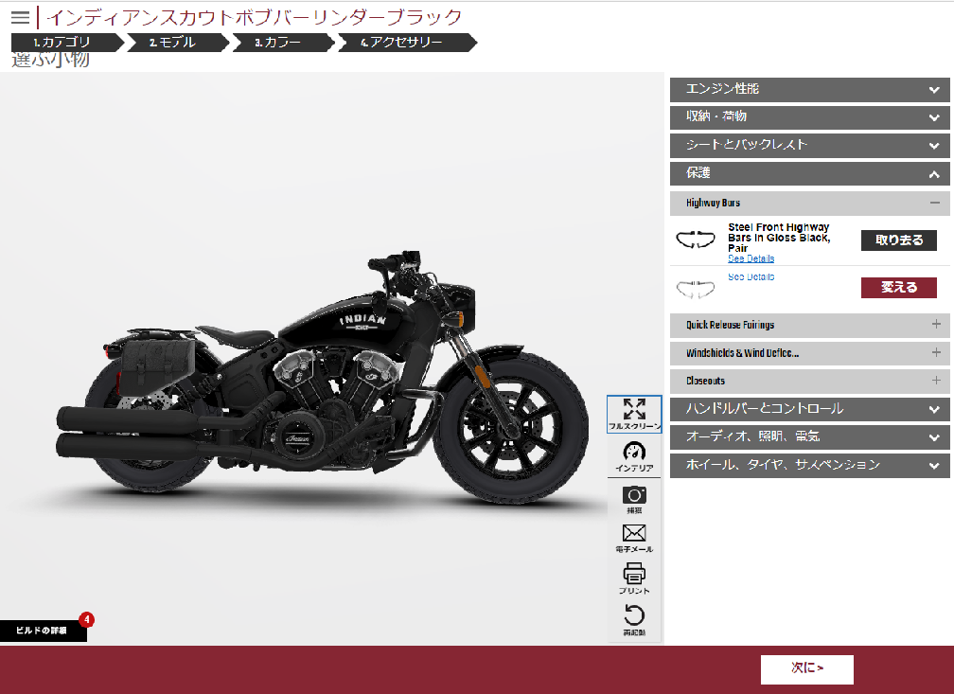The height and width of the screenshot is (694, 954).
Task: Click the gloss black highway bars thumbnail
Action: (696, 240)
